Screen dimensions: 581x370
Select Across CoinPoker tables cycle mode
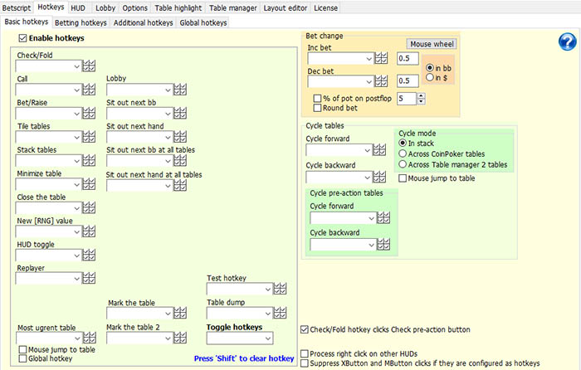click(x=403, y=153)
